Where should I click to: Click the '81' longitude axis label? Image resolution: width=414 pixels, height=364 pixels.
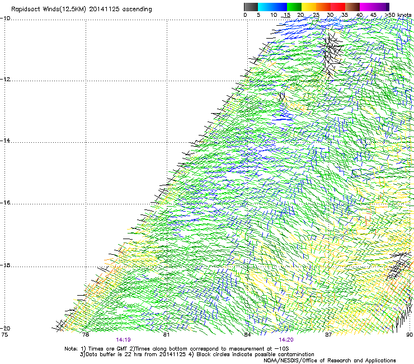click(166, 335)
